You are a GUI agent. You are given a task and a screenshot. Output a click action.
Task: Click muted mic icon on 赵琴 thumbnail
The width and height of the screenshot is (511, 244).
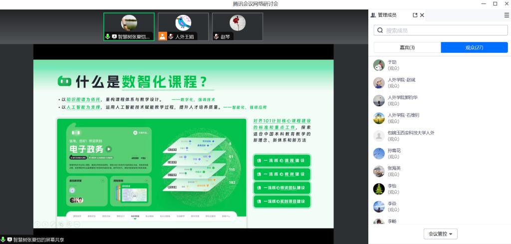[x=217, y=36]
